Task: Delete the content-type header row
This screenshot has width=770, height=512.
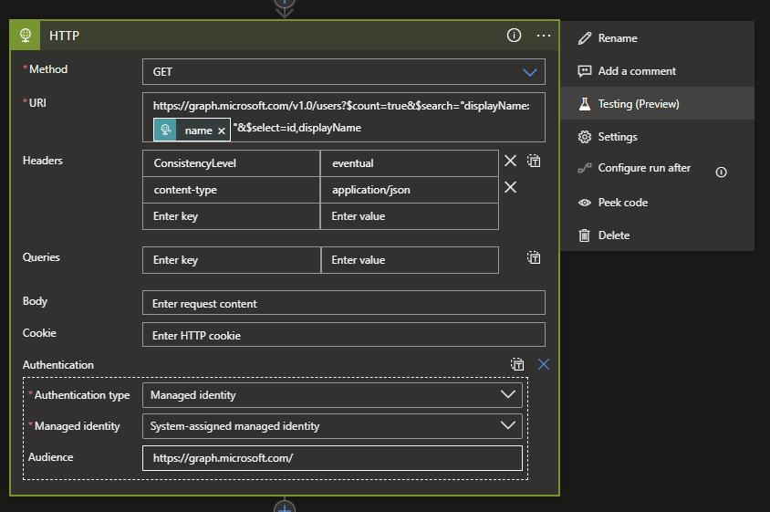Action: click(510, 187)
